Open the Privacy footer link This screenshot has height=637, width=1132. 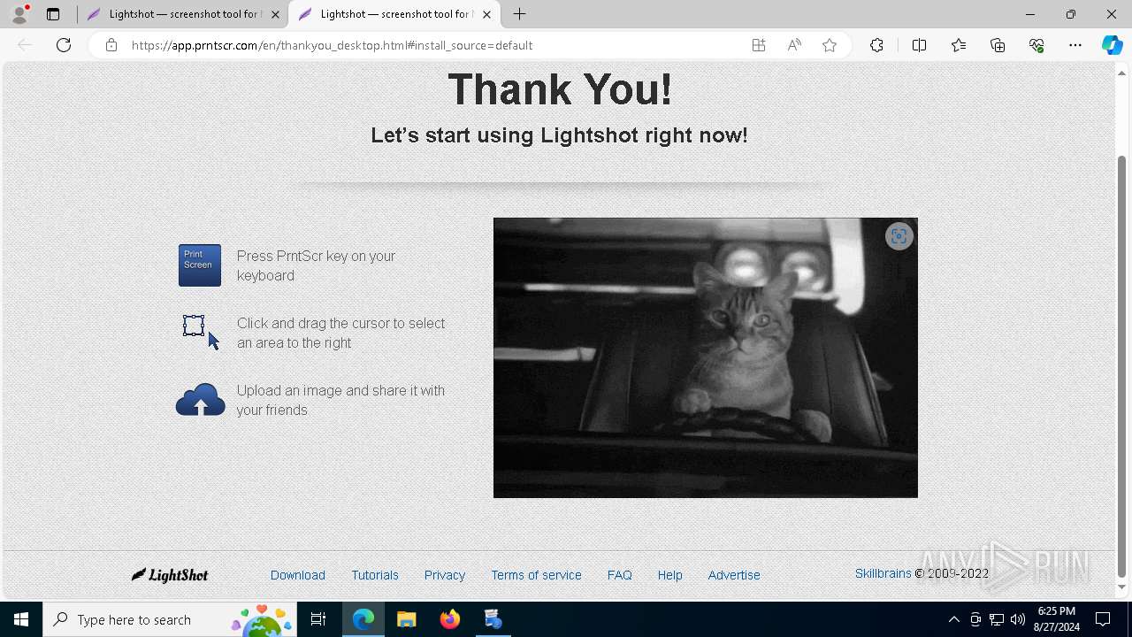[445, 575]
